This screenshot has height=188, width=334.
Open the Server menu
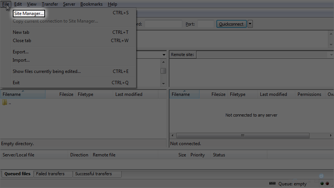click(69, 4)
